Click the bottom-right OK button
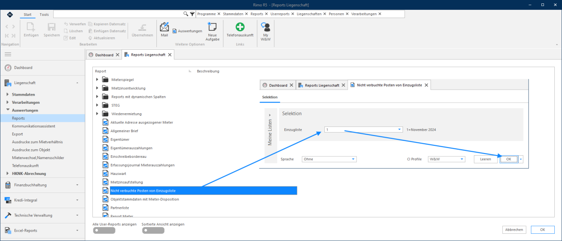562x241 pixels. (542, 230)
